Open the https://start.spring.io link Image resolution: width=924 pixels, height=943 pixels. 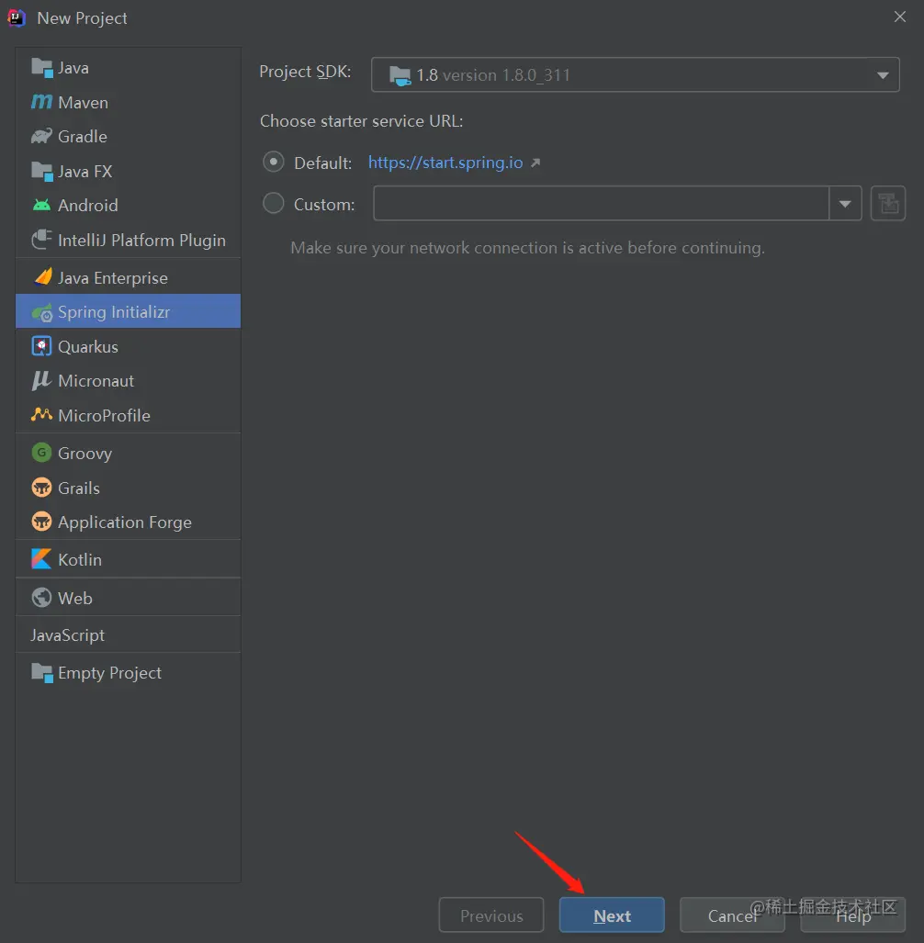[x=445, y=163]
